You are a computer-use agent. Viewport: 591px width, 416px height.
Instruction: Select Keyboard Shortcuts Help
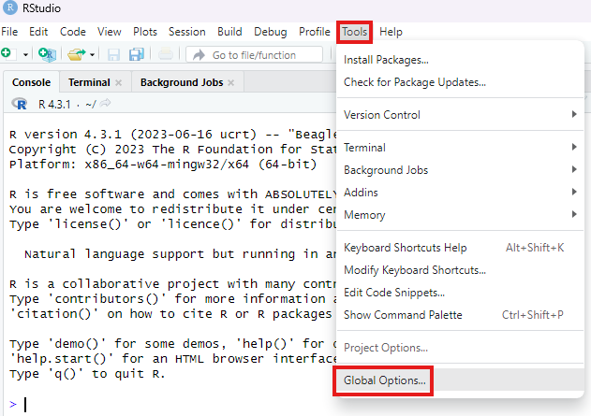(460, 248)
